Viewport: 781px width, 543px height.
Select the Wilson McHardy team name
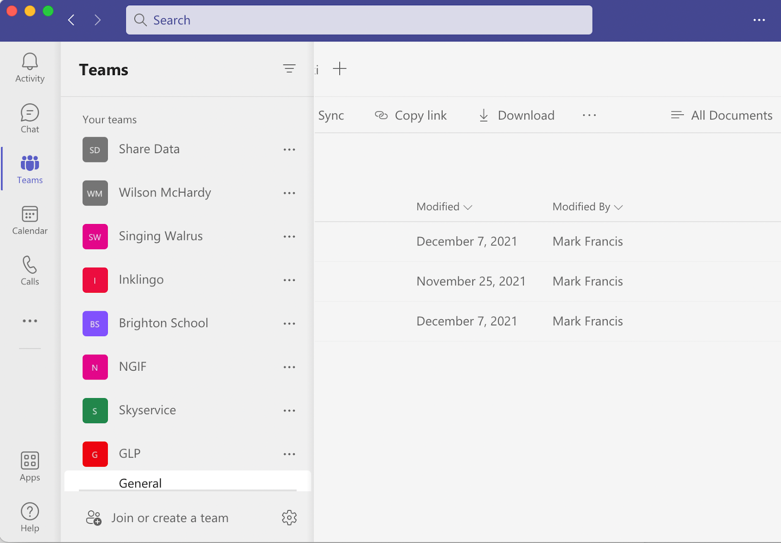tap(165, 193)
